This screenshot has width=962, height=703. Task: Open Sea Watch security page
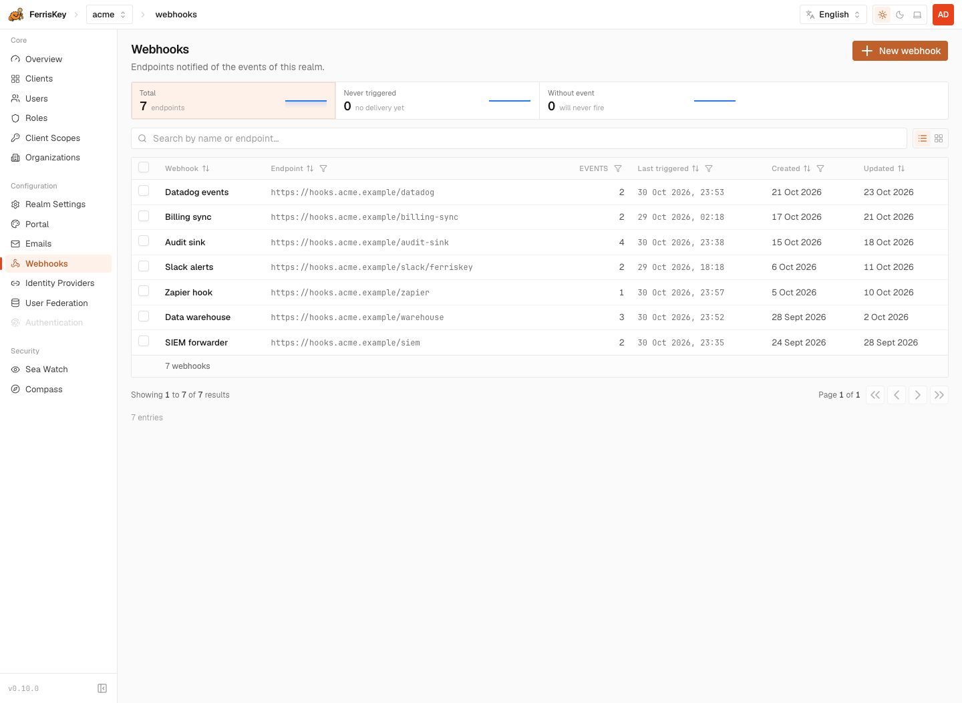tap(59, 370)
